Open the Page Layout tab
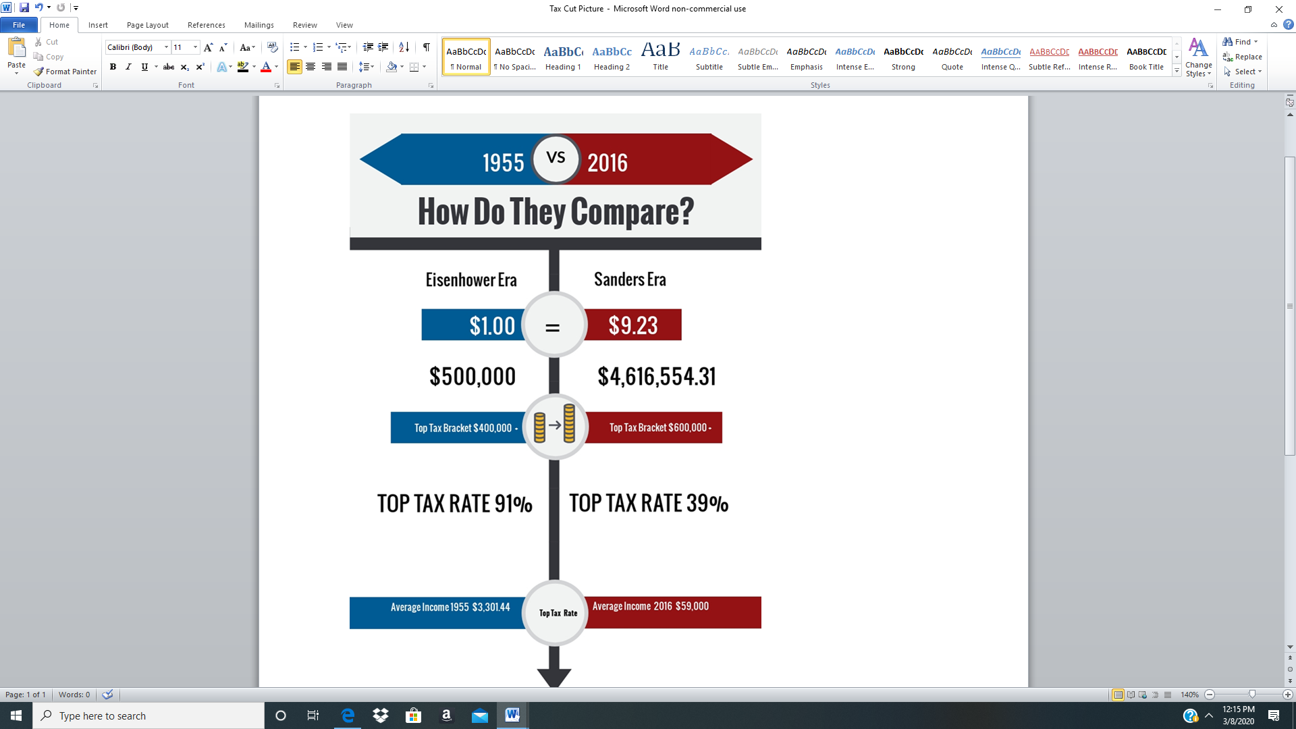 click(147, 25)
